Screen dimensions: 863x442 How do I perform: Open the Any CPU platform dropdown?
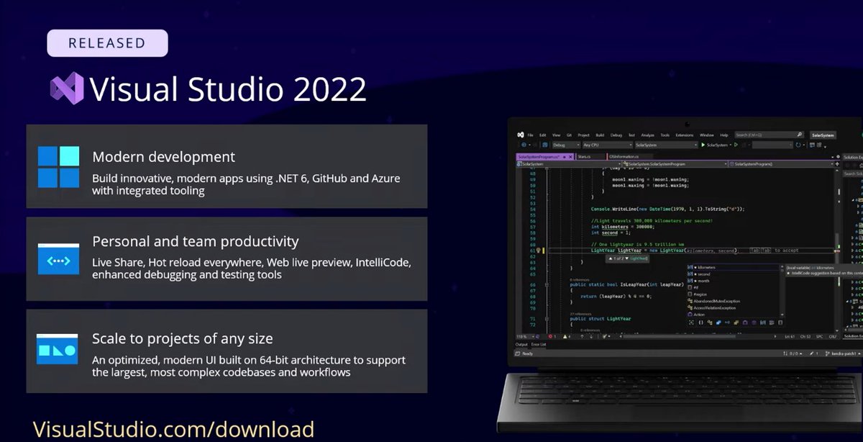point(607,145)
